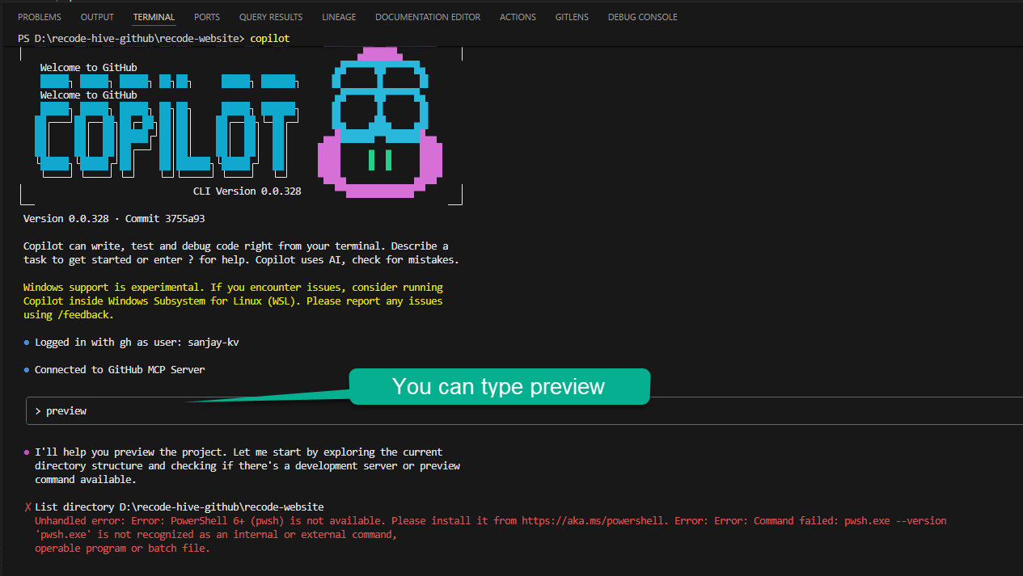The image size is (1023, 576).
Task: Click the bullet beside the preview help message
Action: (x=26, y=451)
